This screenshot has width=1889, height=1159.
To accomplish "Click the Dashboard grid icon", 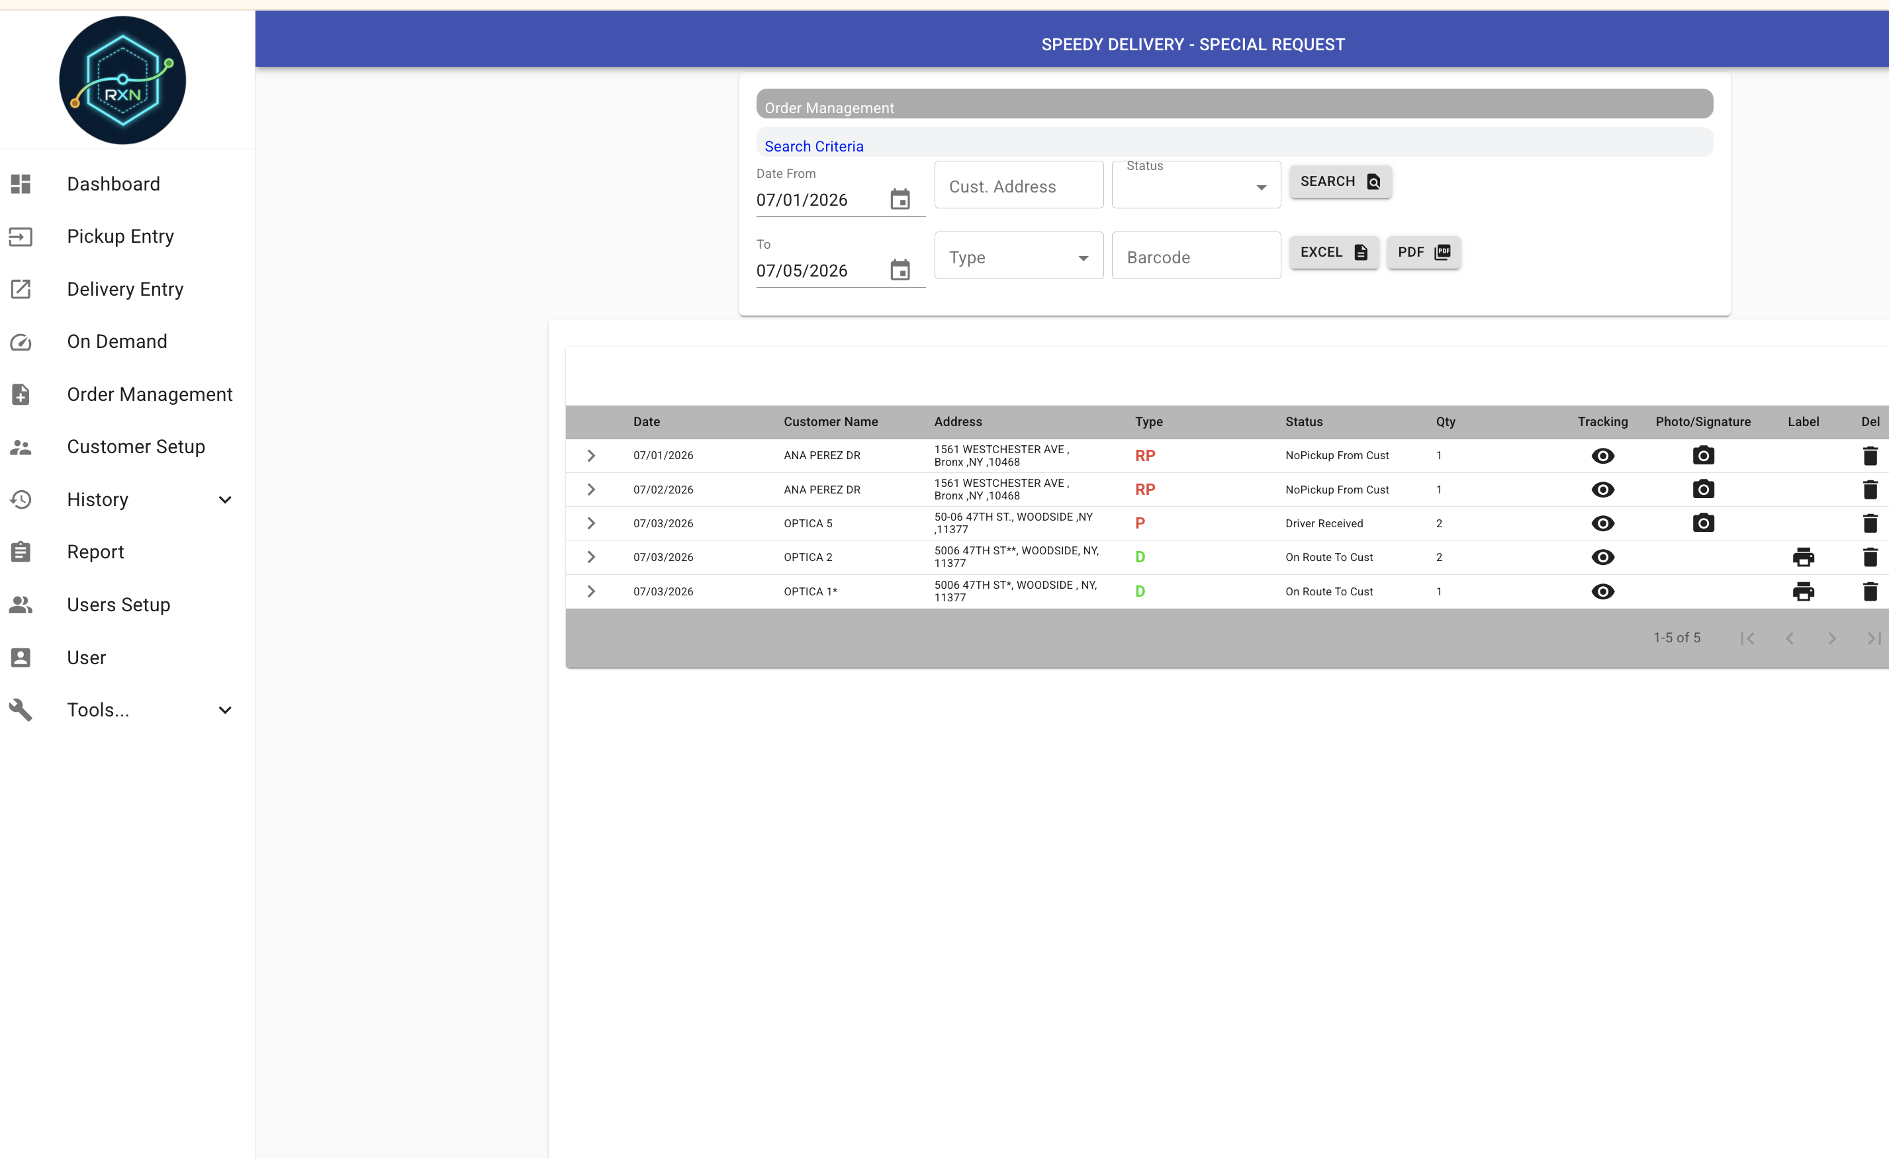I will click(x=21, y=184).
